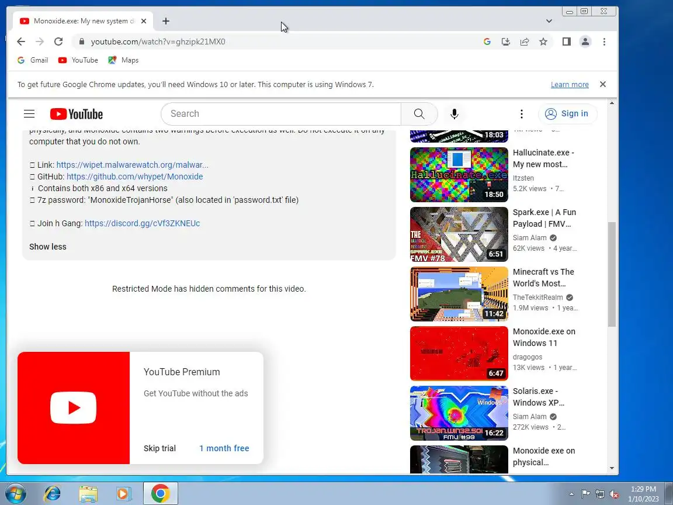Click the YouTube Premium red logo image
673x505 pixels.
click(74, 408)
